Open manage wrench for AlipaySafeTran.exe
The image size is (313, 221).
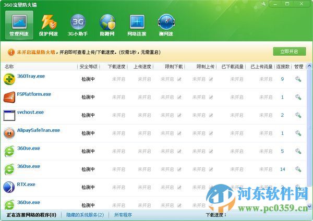[x=298, y=133]
